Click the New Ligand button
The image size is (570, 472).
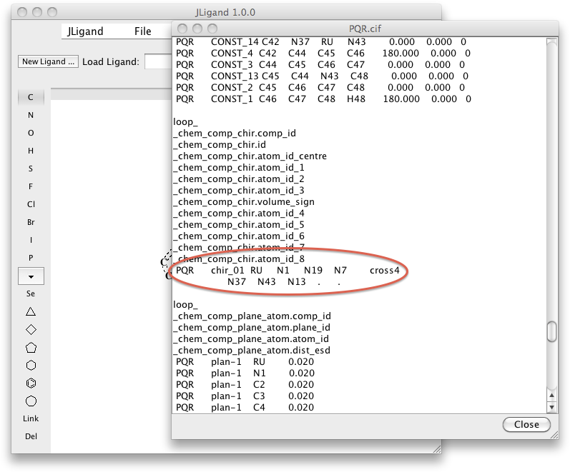48,61
